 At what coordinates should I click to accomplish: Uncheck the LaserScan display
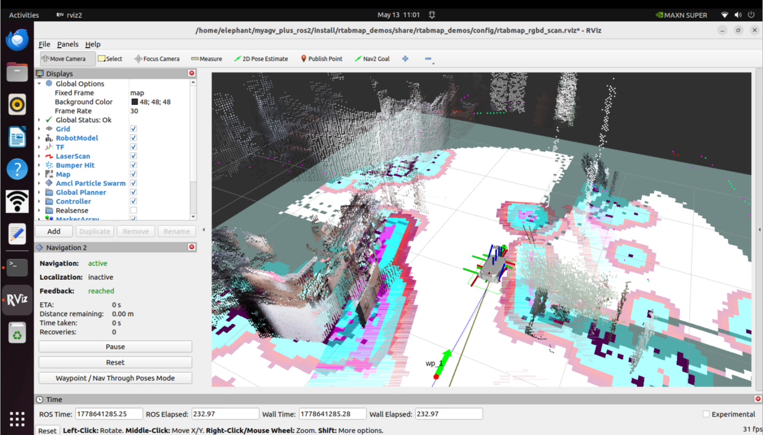click(x=133, y=156)
